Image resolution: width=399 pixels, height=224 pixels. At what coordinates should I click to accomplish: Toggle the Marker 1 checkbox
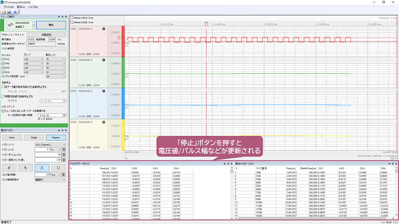[x=71, y=18]
